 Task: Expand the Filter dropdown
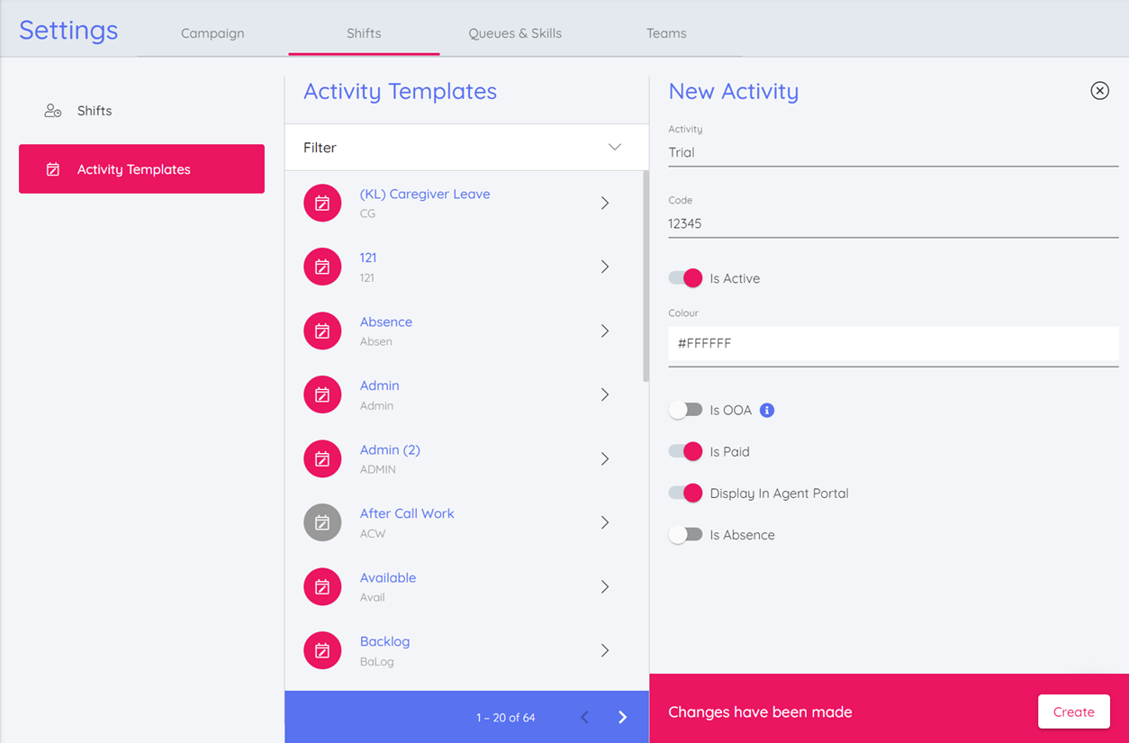pos(614,148)
